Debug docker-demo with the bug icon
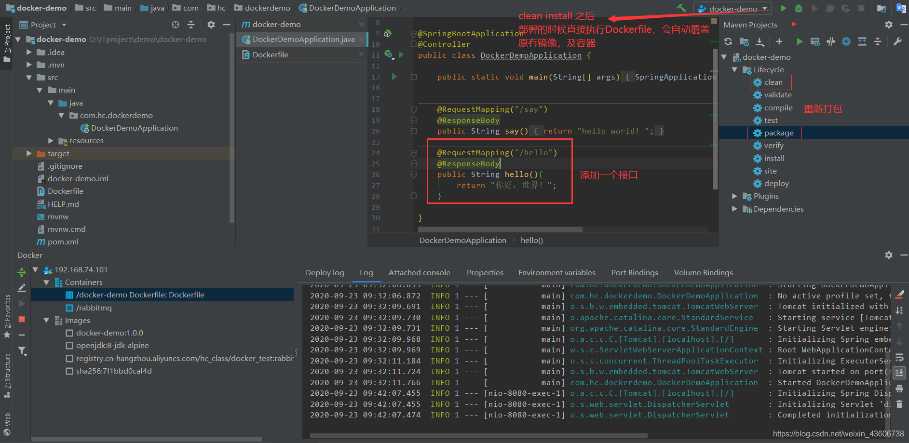909x443 pixels. (799, 8)
